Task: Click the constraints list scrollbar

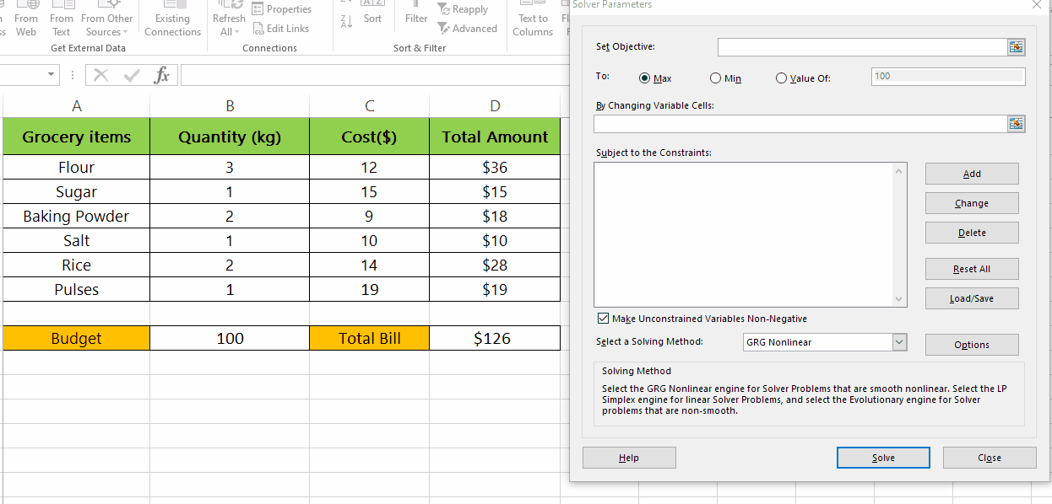Action: (899, 232)
